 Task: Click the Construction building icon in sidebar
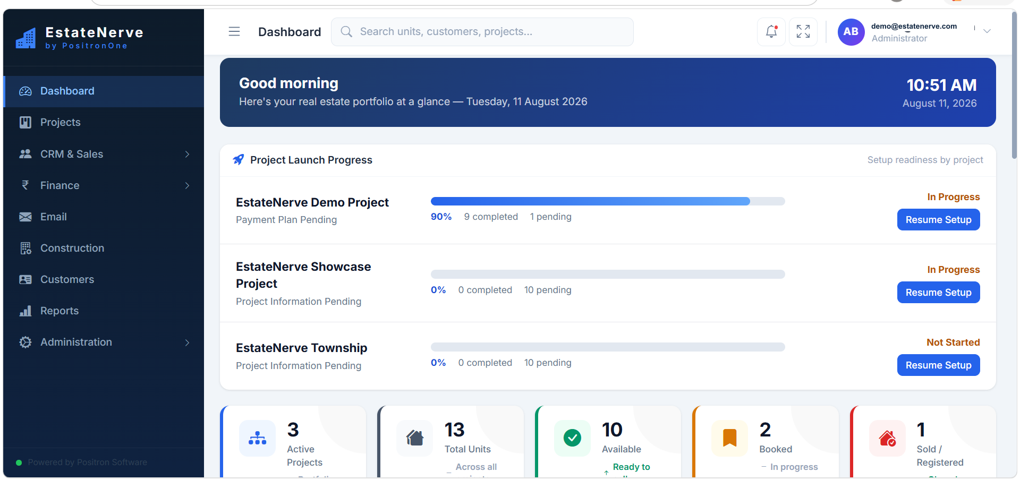coord(25,248)
